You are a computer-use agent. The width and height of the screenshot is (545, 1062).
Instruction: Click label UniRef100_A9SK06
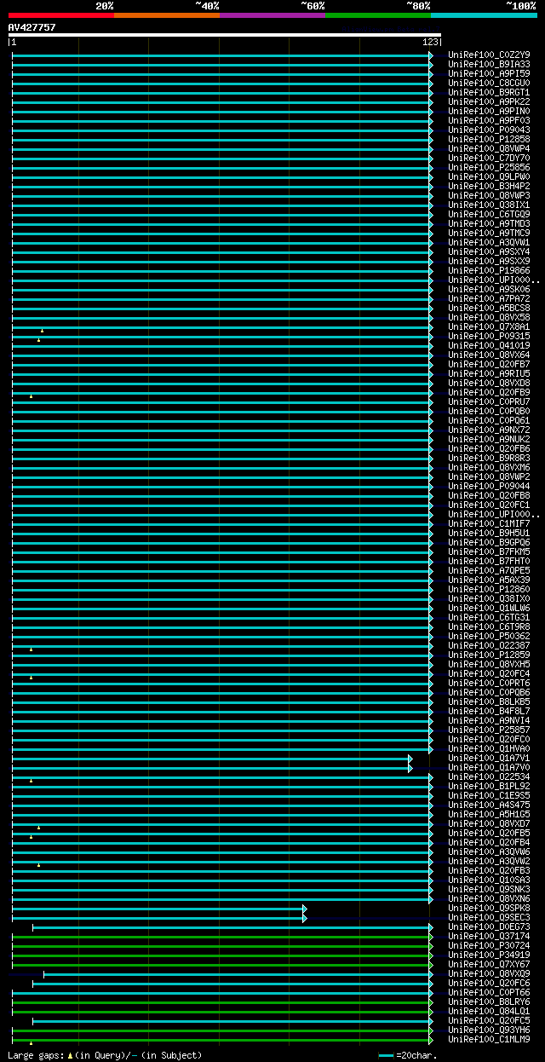(x=489, y=289)
